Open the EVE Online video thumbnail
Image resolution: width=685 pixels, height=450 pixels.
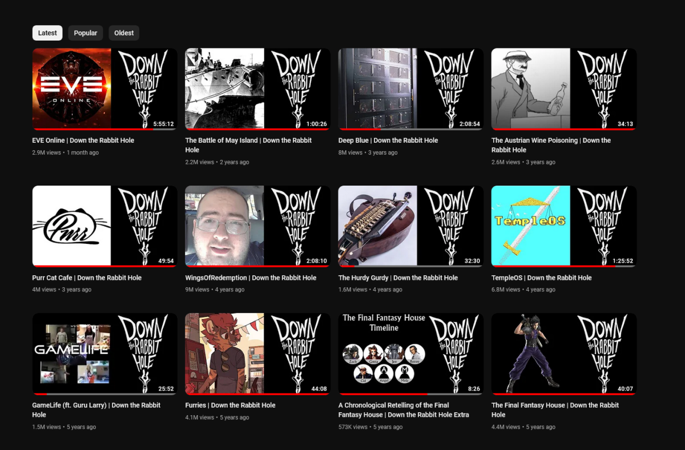coord(104,88)
